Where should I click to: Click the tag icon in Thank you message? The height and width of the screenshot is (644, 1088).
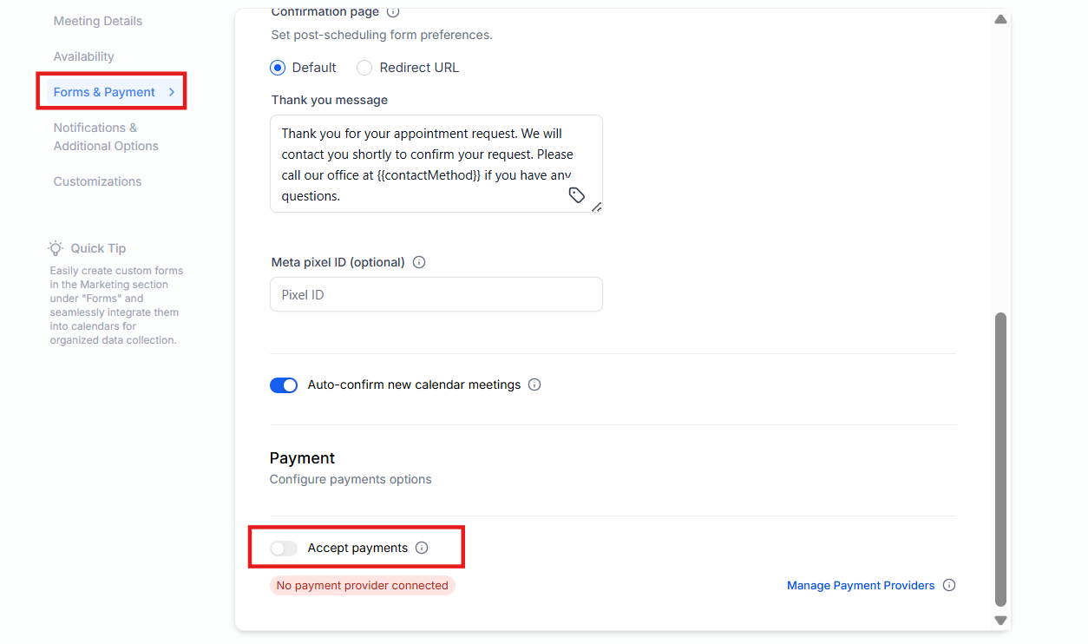[577, 195]
